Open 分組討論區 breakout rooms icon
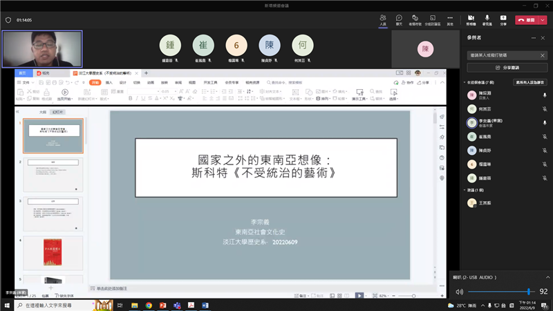553x311 pixels. coord(433,17)
